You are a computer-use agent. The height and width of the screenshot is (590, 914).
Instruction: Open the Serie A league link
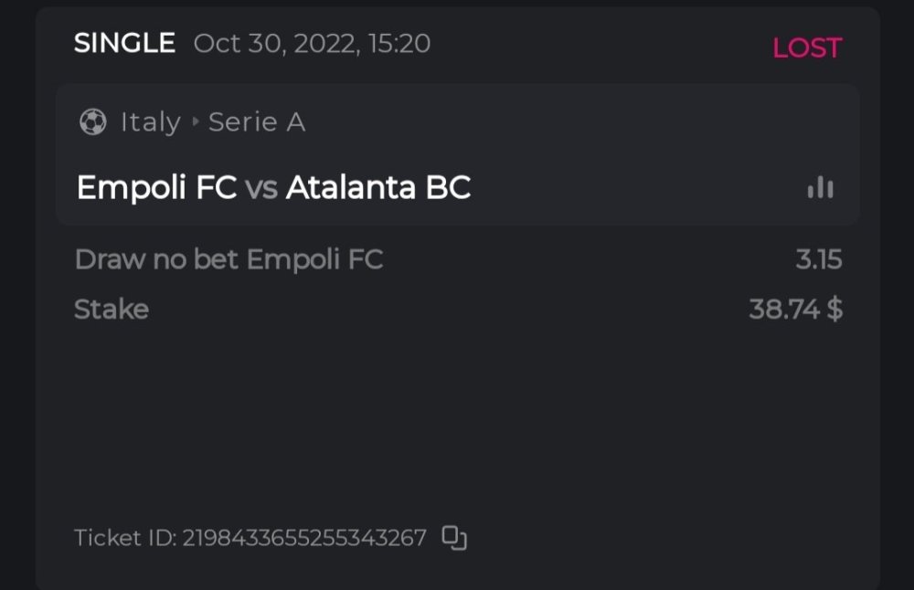click(257, 121)
